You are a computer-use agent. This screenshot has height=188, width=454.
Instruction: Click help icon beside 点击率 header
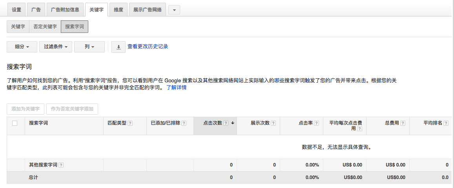coord(316,123)
